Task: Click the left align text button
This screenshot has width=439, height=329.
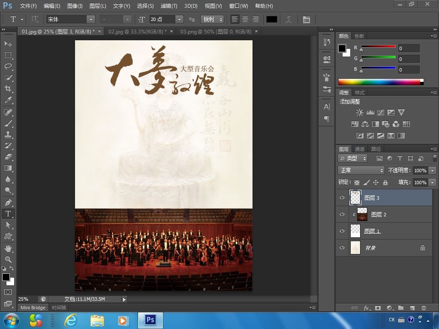Action: click(x=235, y=19)
